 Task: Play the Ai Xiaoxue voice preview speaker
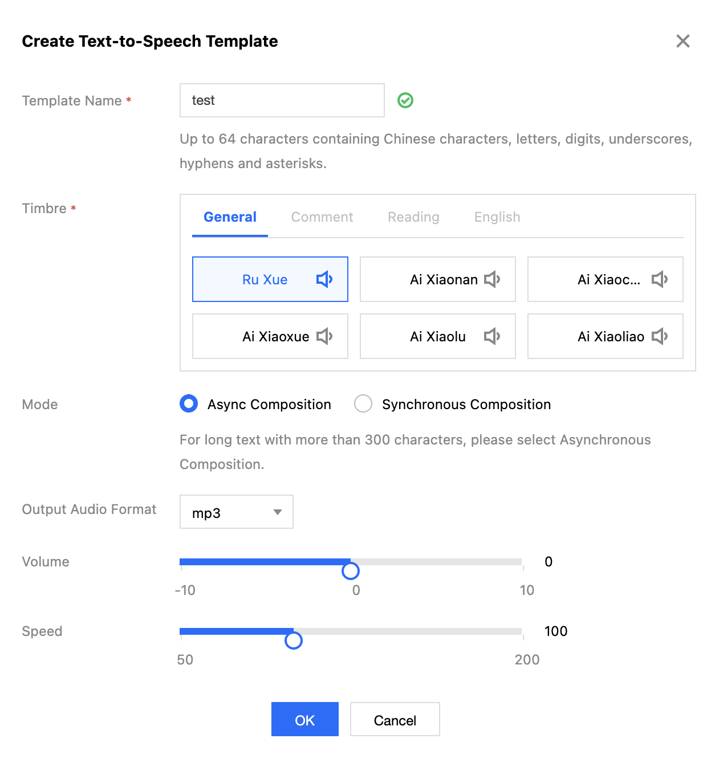tap(324, 336)
